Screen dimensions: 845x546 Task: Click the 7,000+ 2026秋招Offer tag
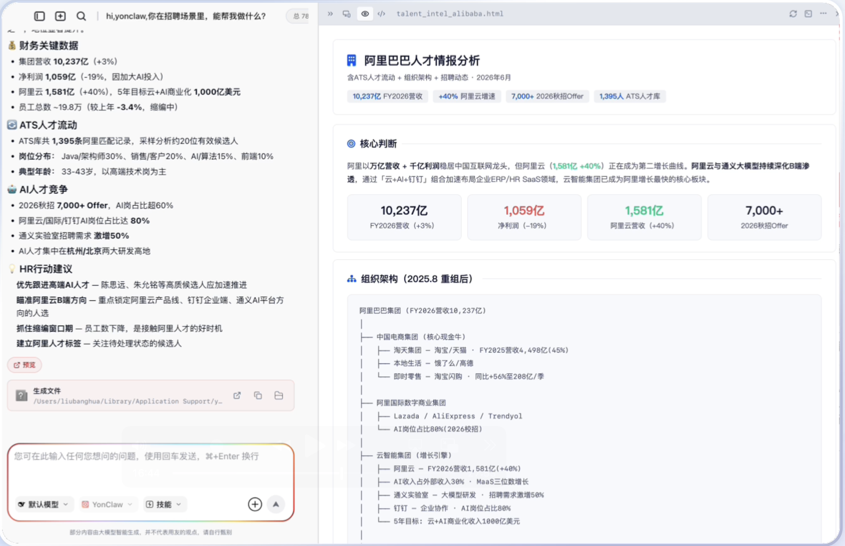[x=547, y=96]
